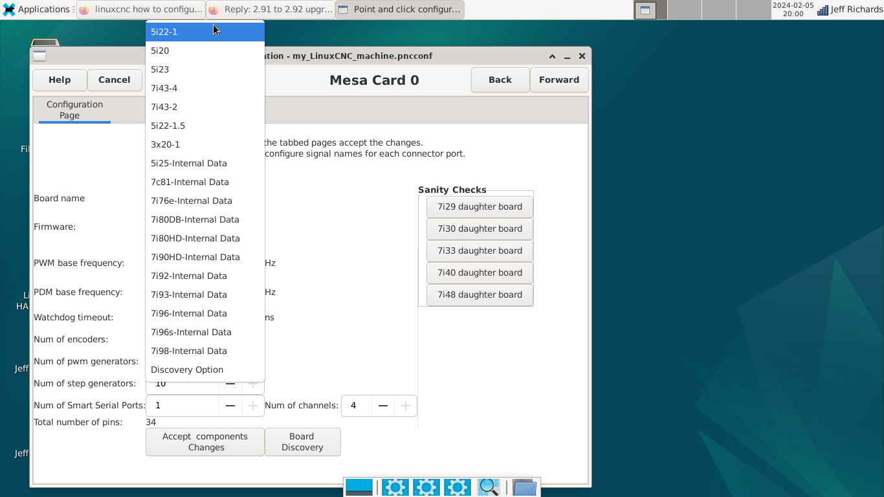Pick 5i23 from the board list
884x497 pixels.
(x=205, y=69)
